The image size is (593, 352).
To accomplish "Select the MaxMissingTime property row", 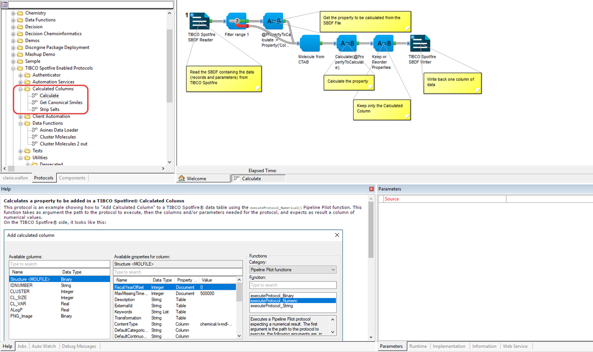I will 175,293.
